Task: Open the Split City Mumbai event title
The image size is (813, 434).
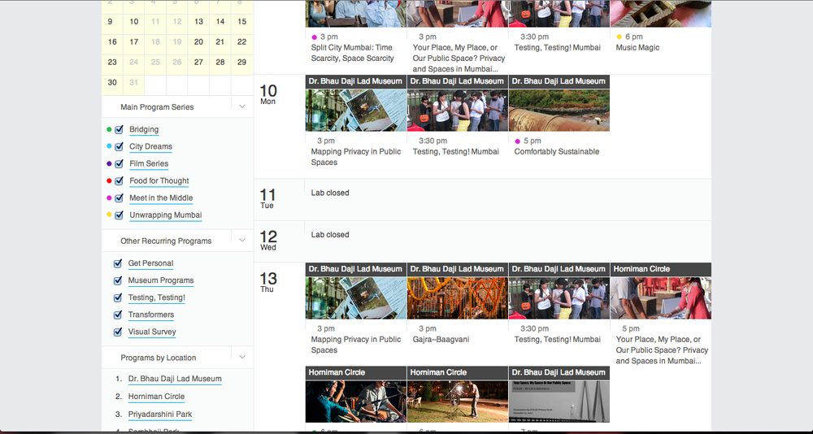Action: (x=353, y=53)
